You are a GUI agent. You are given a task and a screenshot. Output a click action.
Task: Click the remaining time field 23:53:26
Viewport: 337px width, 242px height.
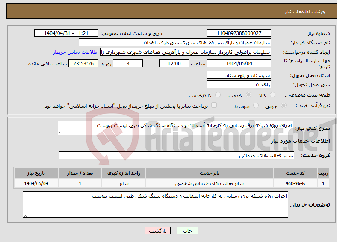[83, 63]
